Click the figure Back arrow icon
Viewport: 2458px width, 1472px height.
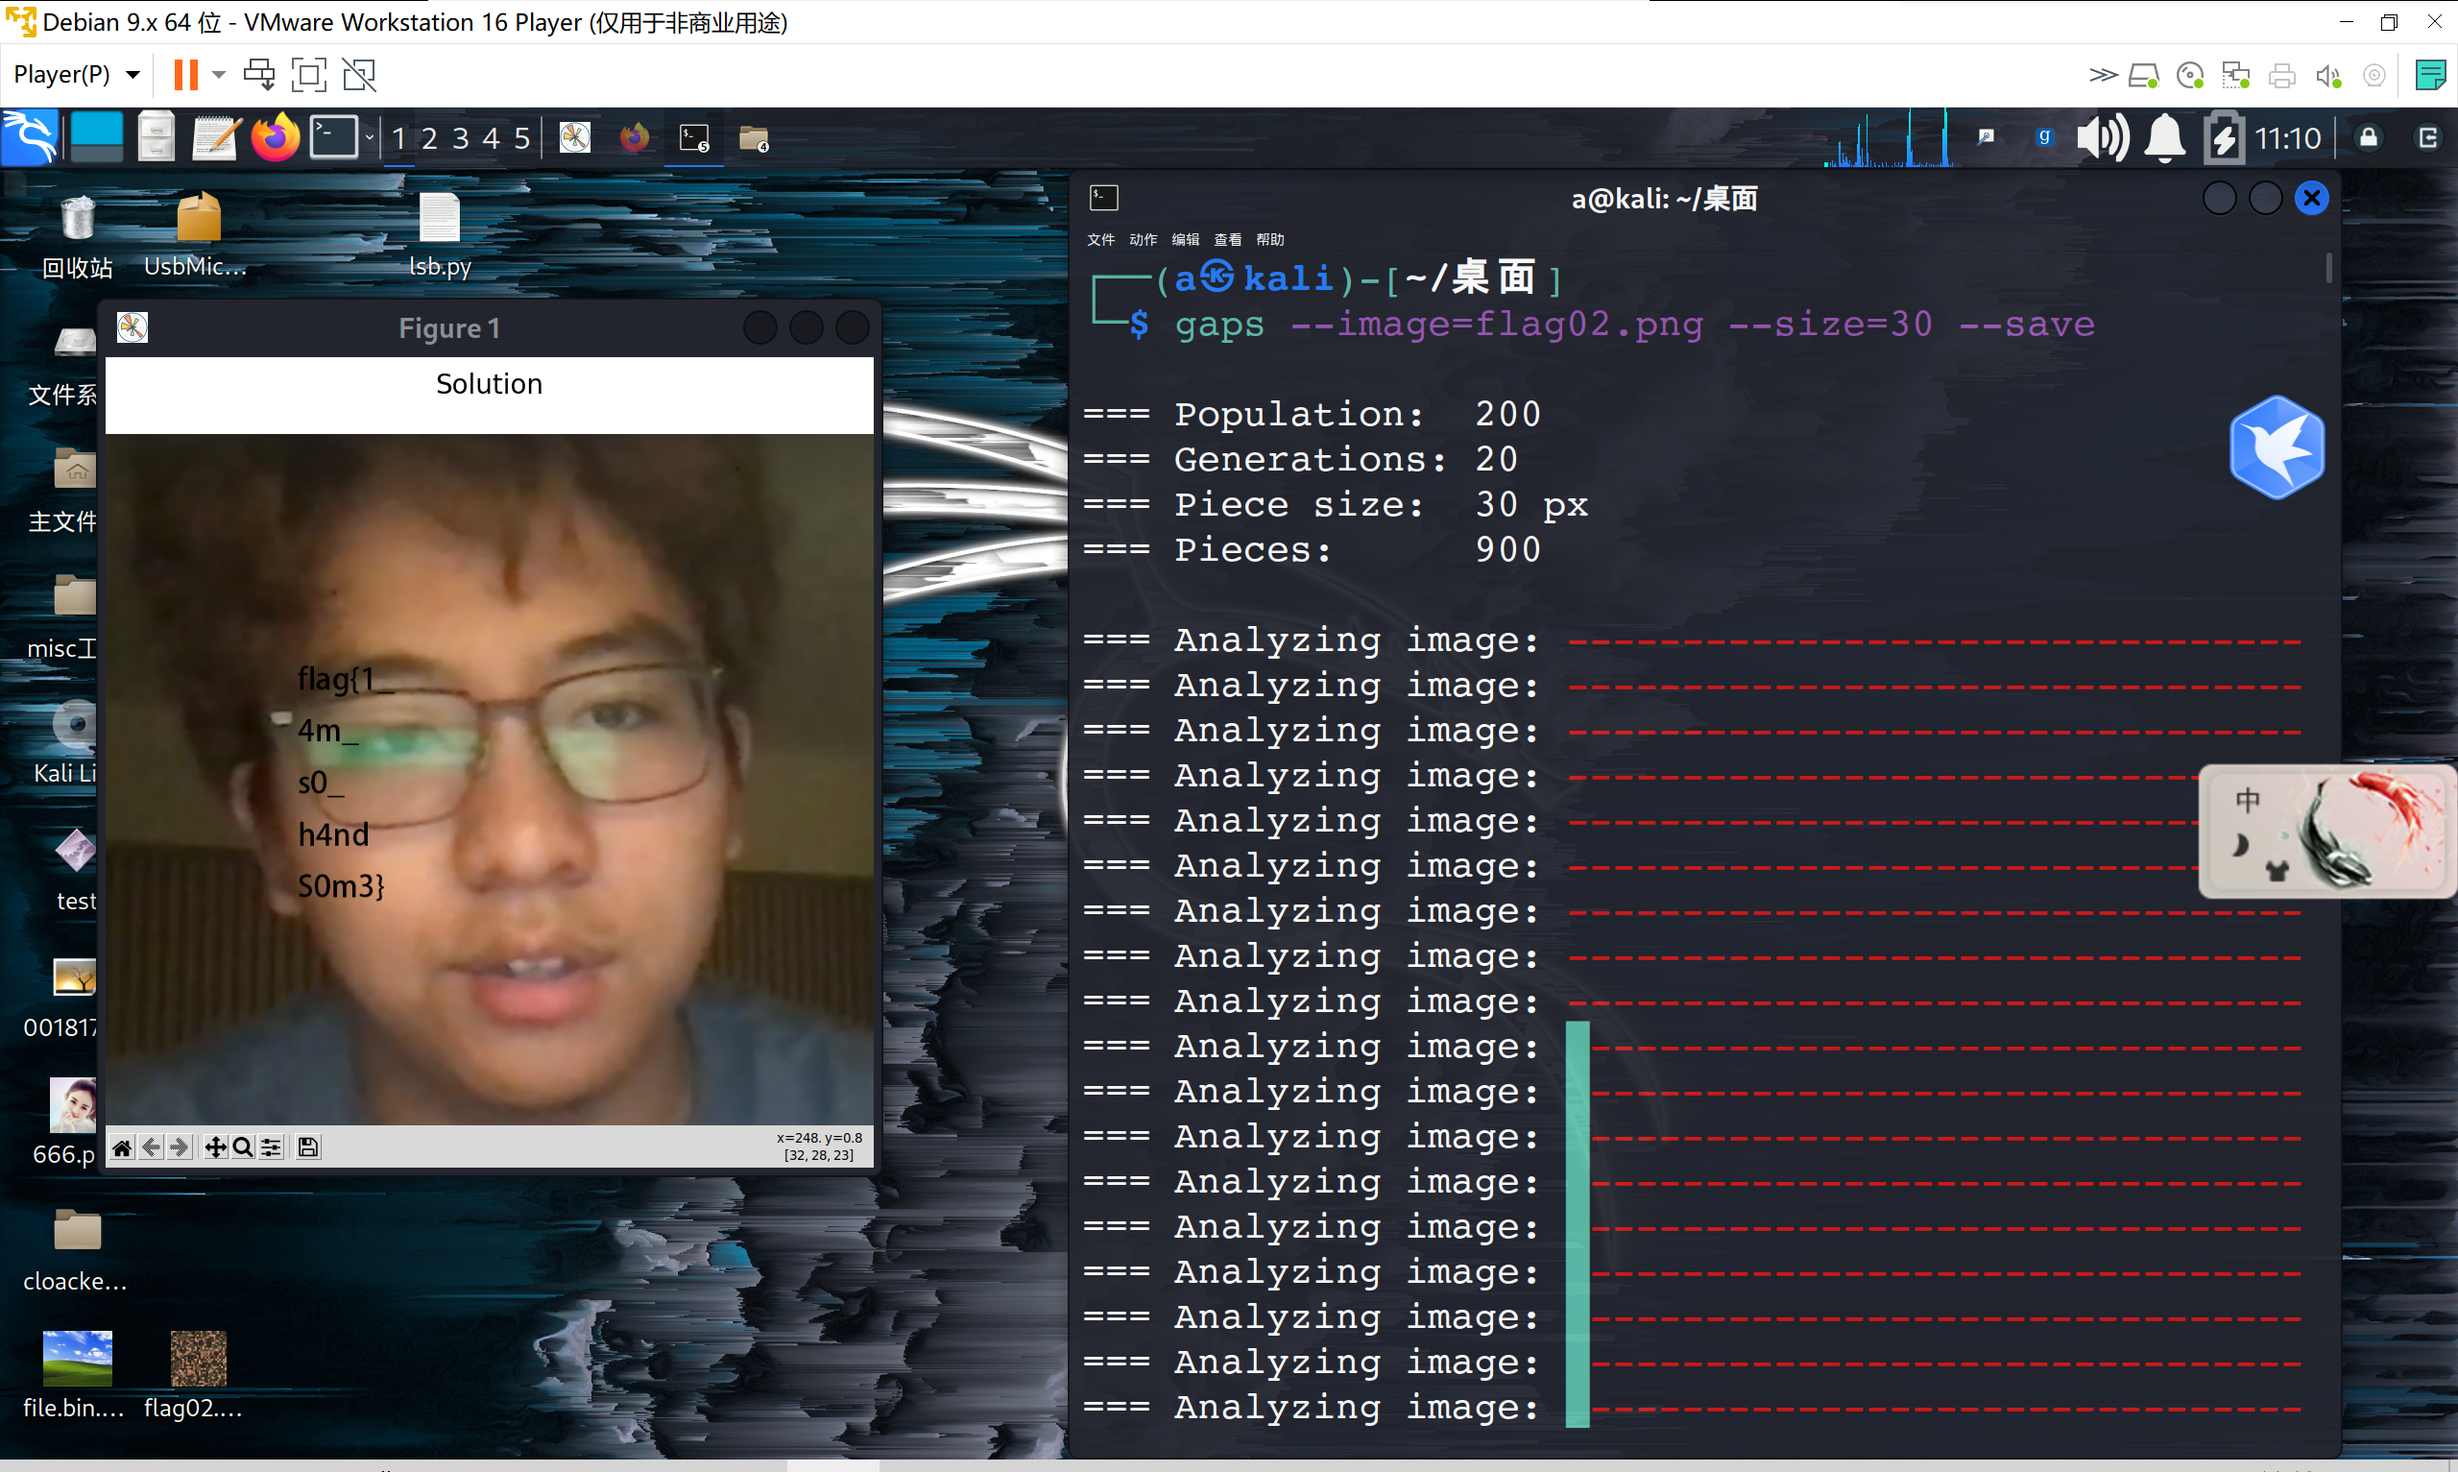[151, 1147]
